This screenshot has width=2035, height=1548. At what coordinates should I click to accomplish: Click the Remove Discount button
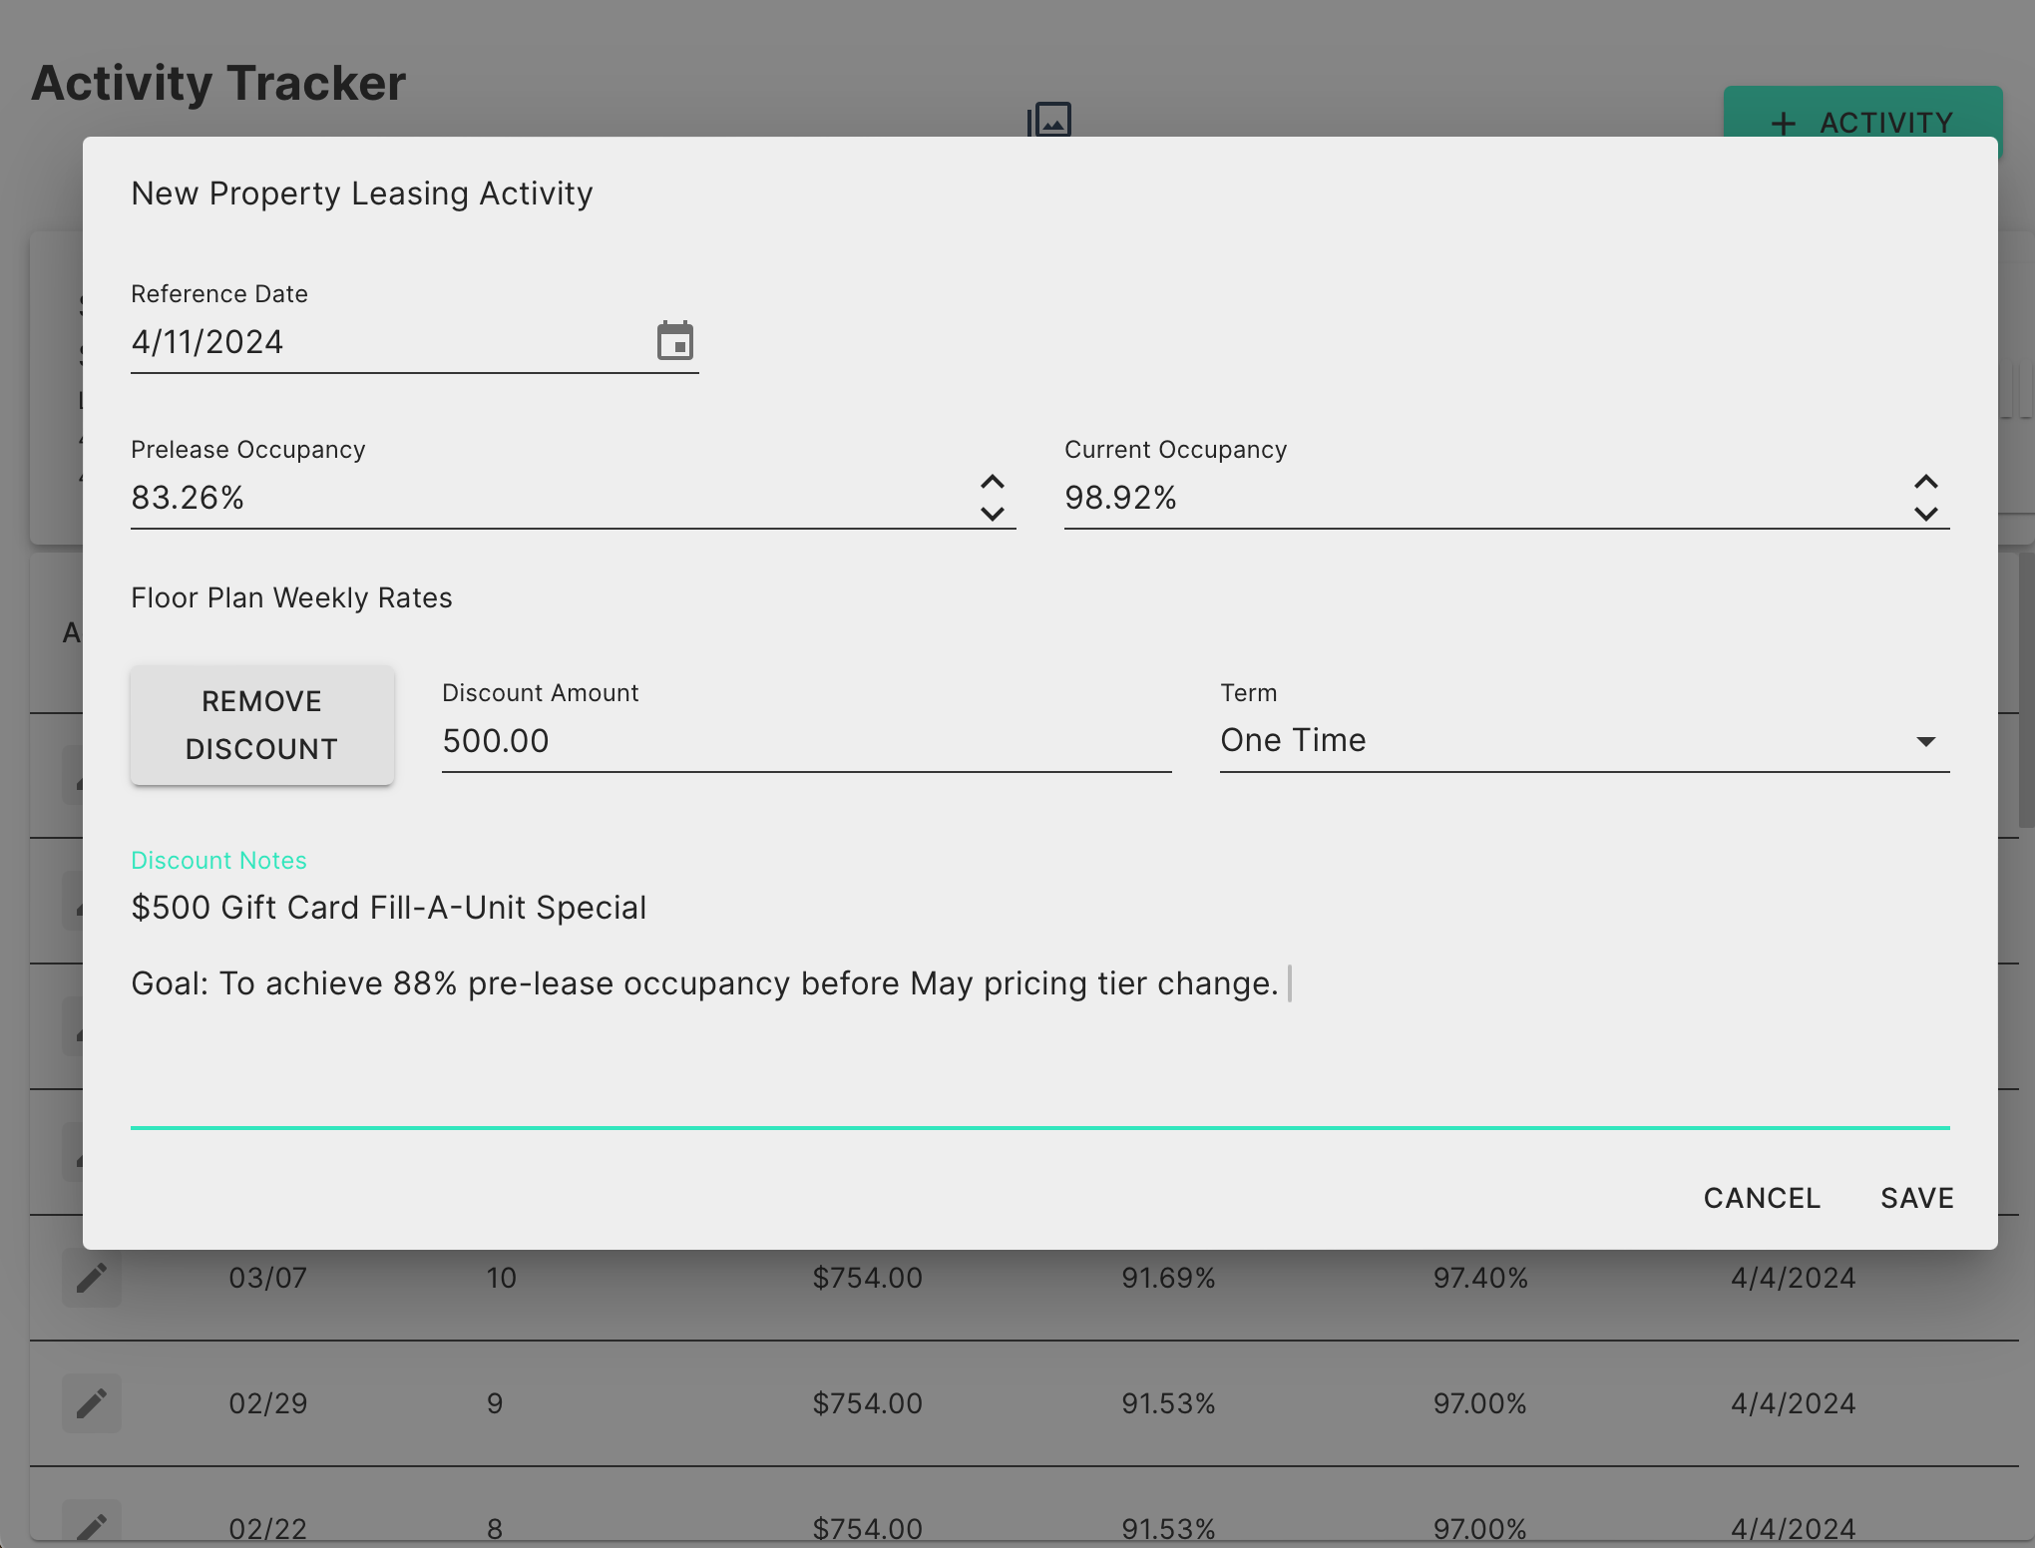coord(262,725)
